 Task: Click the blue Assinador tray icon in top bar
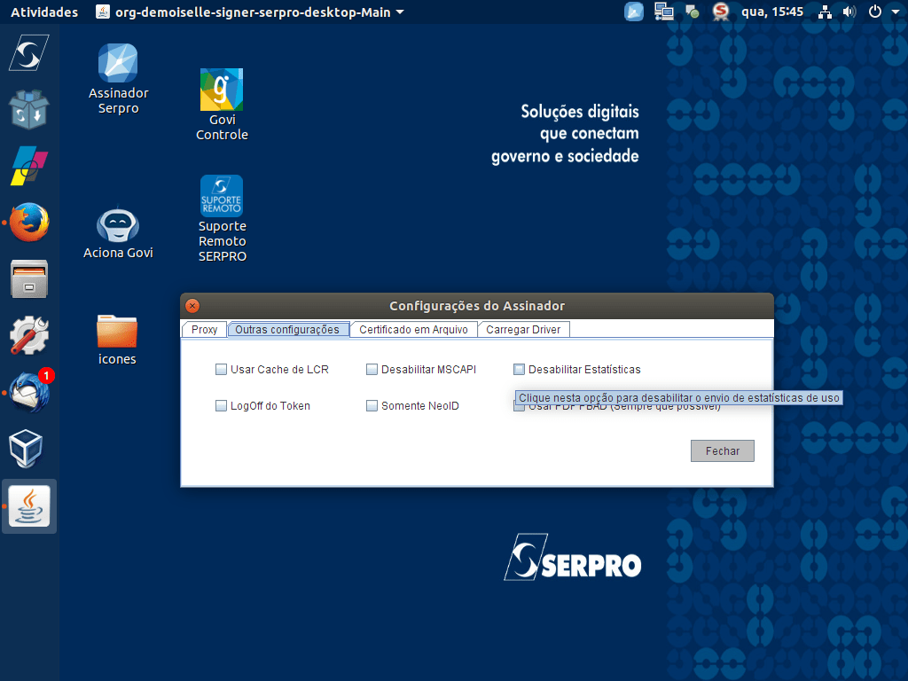[634, 12]
